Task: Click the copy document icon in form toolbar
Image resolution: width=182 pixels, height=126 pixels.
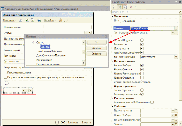Action: 33,20
